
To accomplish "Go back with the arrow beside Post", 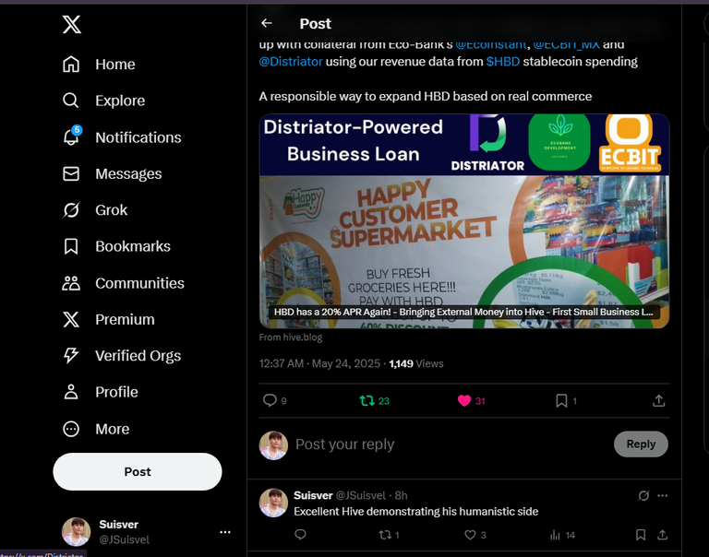I will 267,23.
